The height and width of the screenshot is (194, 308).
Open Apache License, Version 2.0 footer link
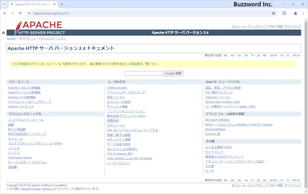(38, 189)
